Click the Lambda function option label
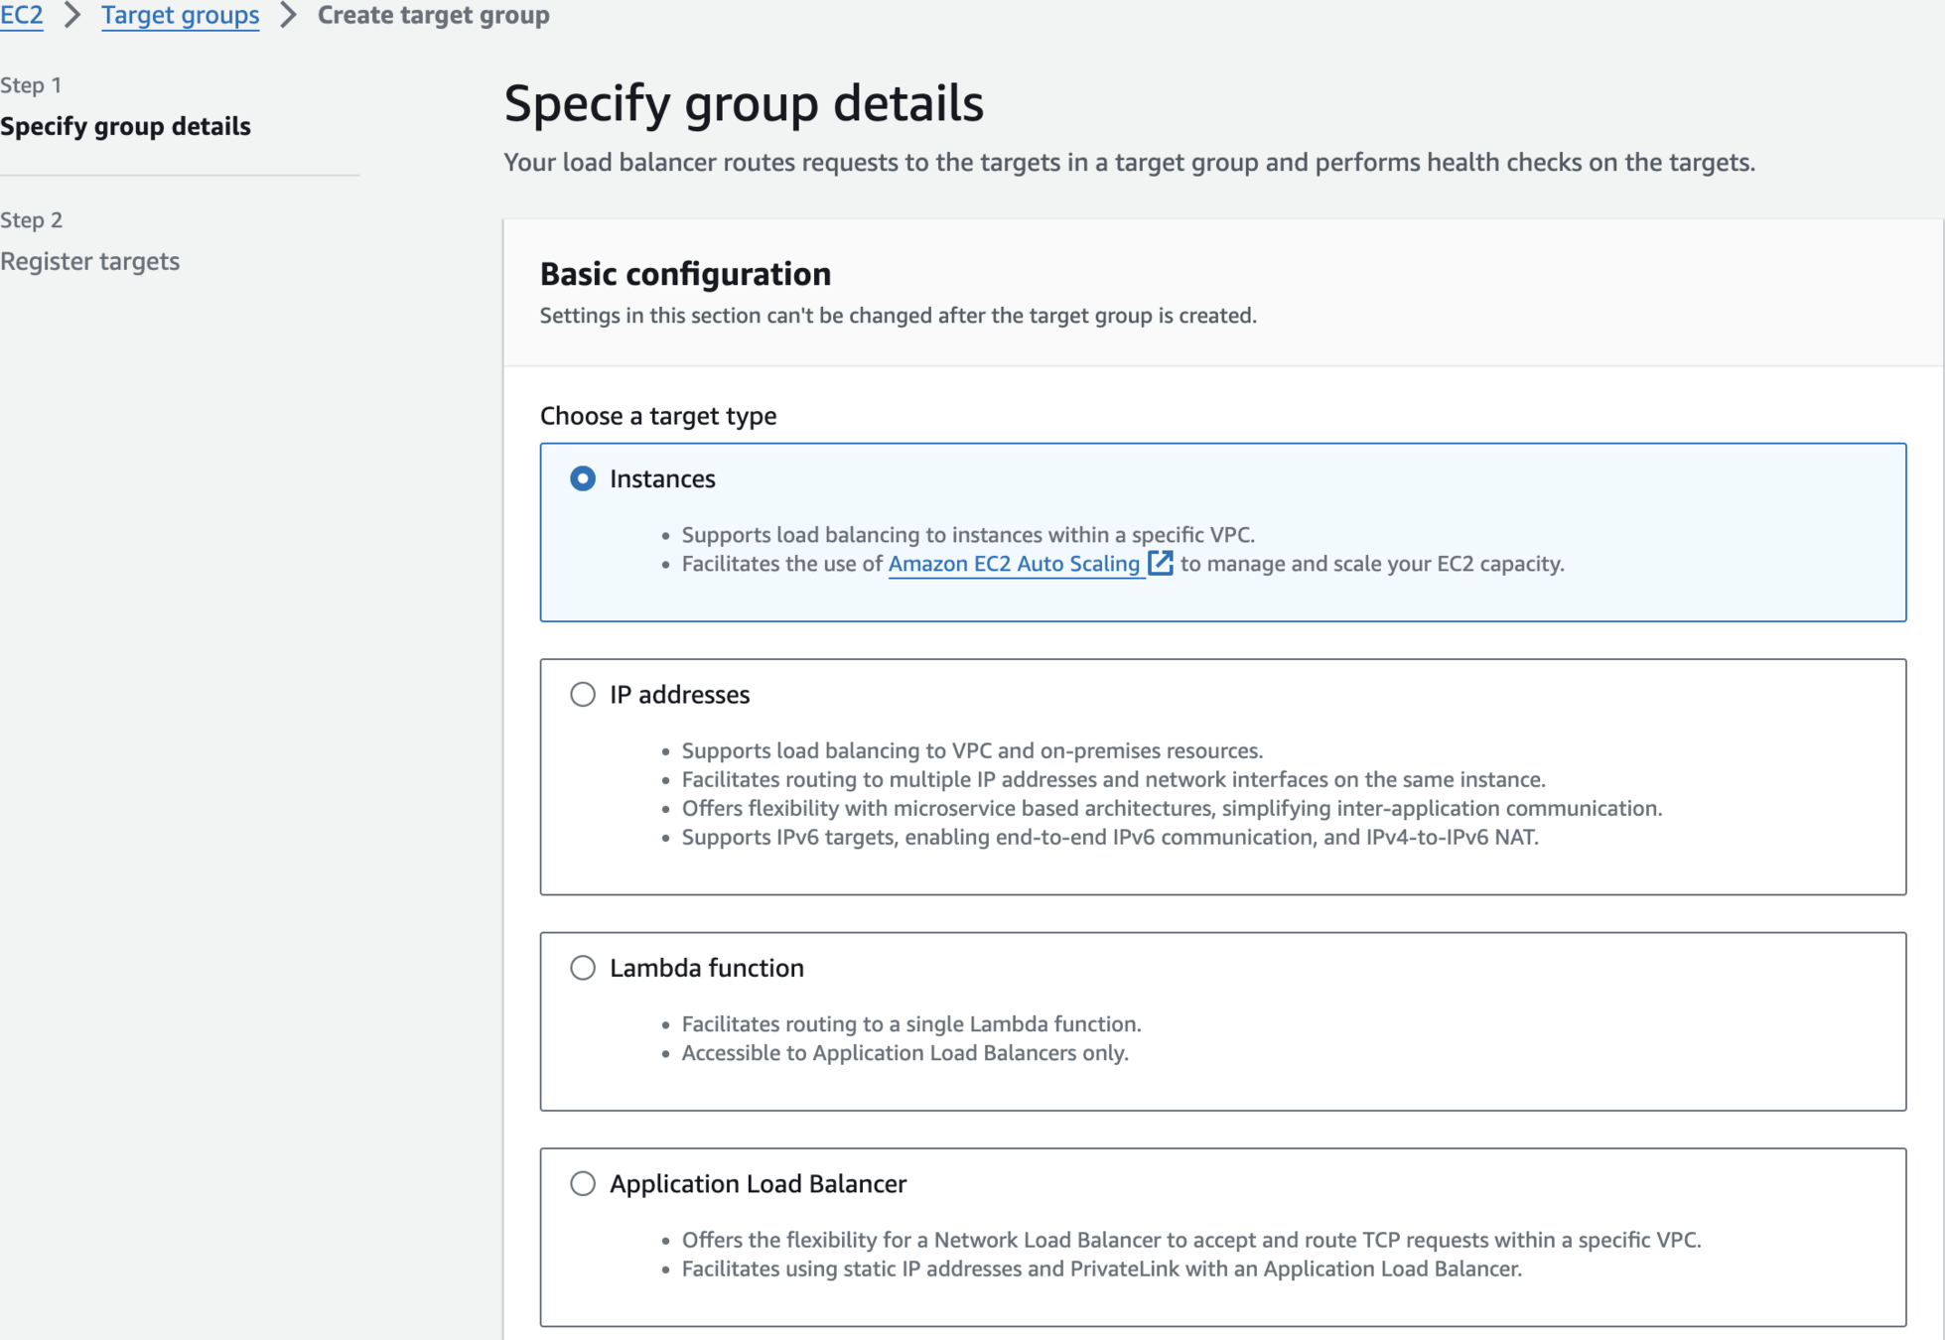1945x1340 pixels. pos(706,967)
